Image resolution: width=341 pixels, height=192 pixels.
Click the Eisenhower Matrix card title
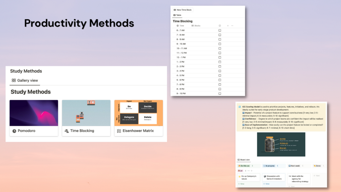(138, 131)
